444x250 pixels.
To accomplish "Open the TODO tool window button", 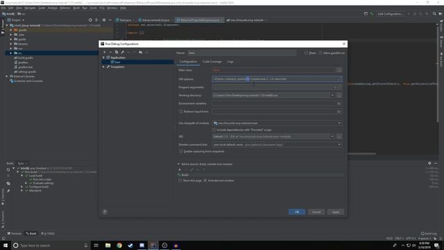I will coord(48,233).
